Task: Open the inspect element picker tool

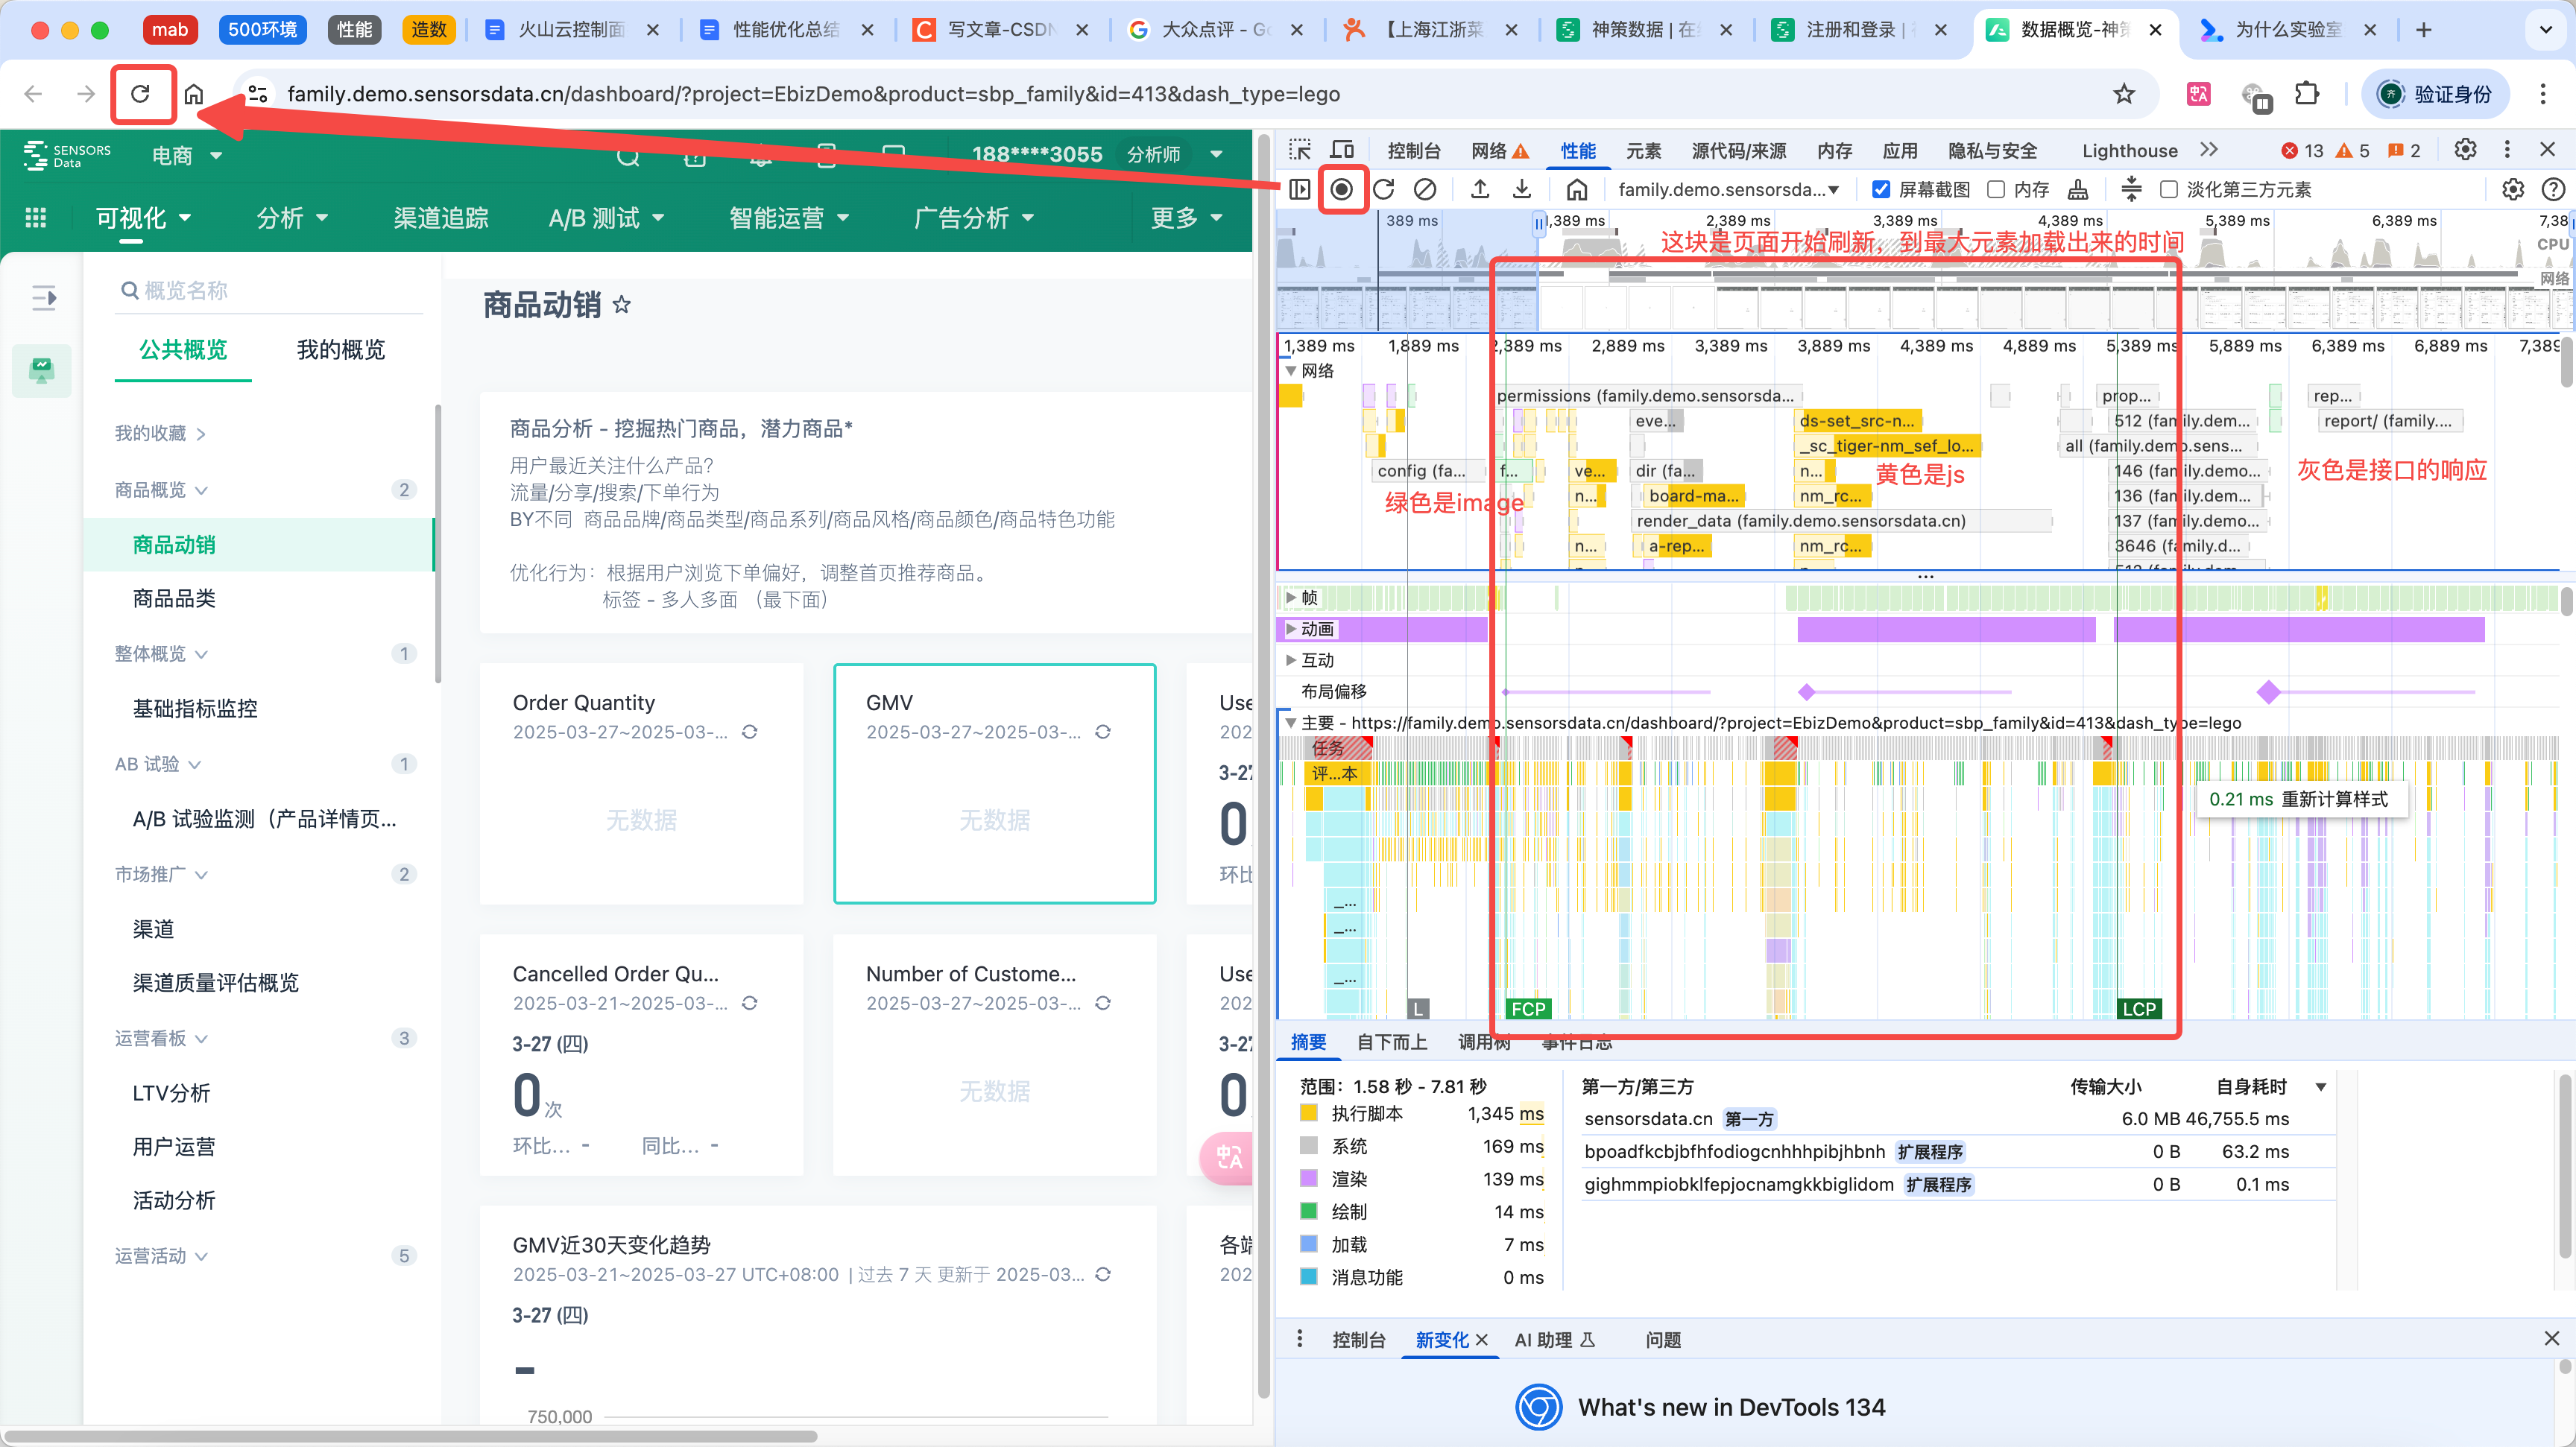Action: tap(1300, 151)
